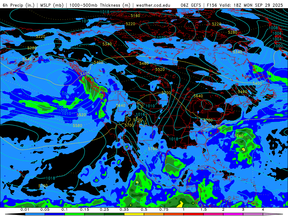Click the '1020' isobar label in northern Canada
Screen dimensions: 288x216
[161, 38]
